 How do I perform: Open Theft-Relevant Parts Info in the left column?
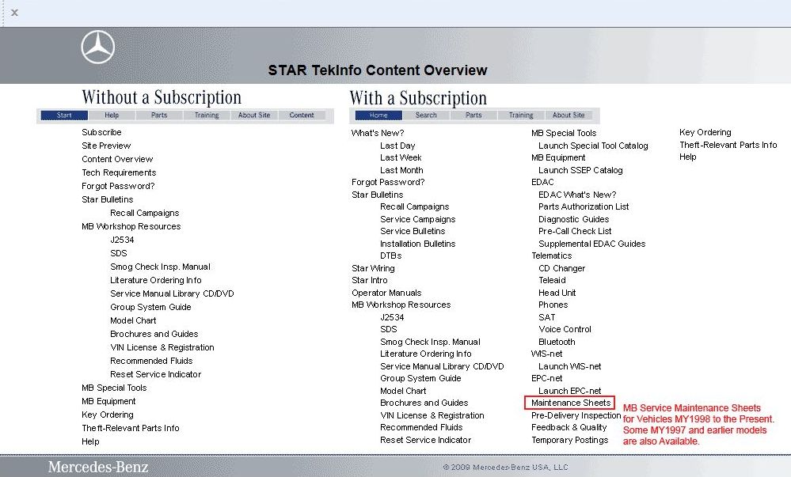[x=130, y=428]
